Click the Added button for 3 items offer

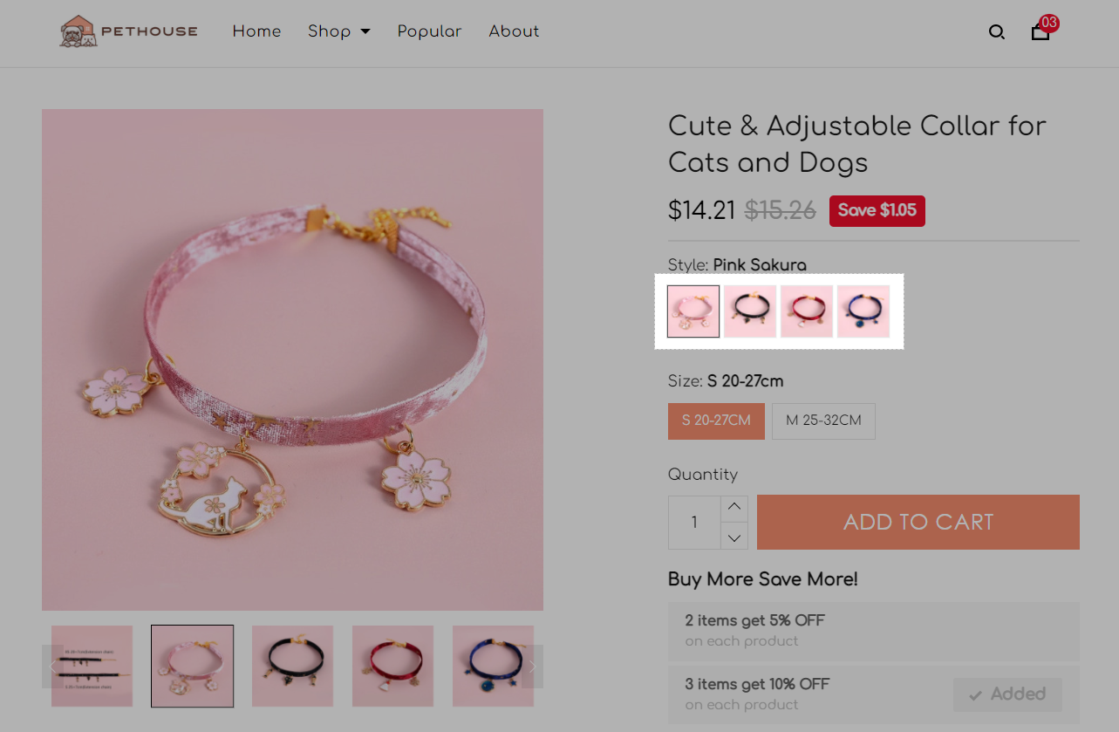(1007, 694)
